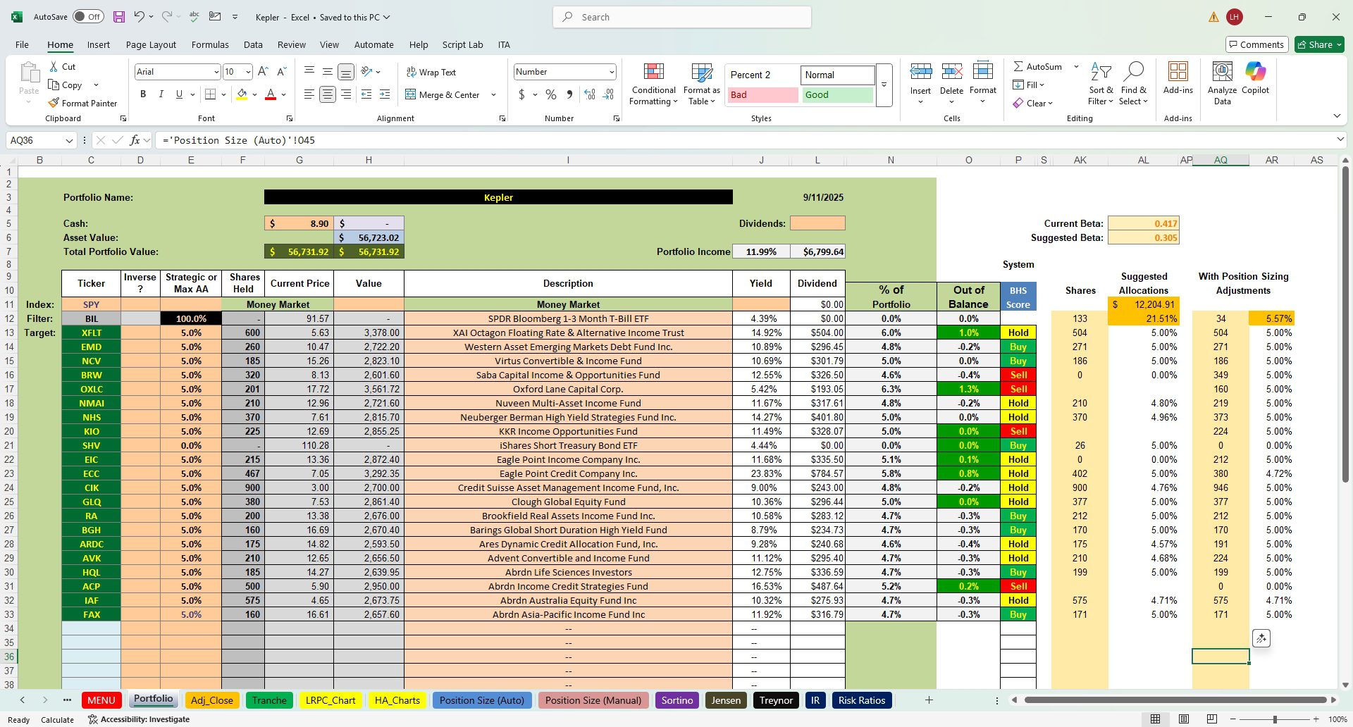Viewport: 1353px width, 727px height.
Task: Switch to the Formulas ribbon tab
Action: click(210, 44)
